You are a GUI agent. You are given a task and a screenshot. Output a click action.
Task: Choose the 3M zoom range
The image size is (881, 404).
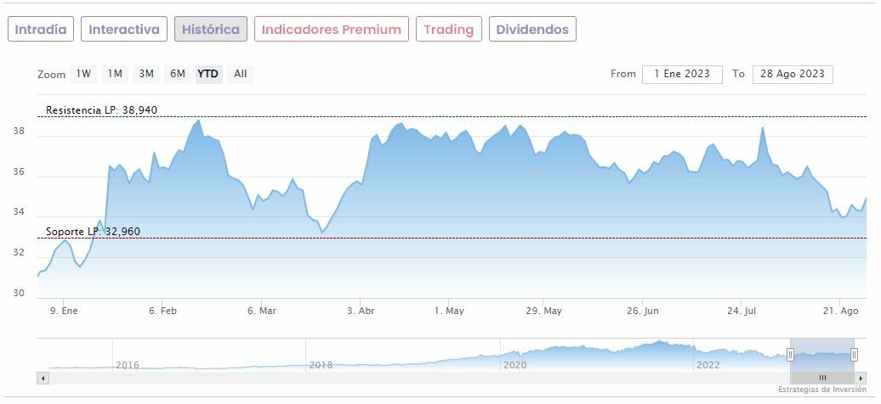pyautogui.click(x=146, y=74)
